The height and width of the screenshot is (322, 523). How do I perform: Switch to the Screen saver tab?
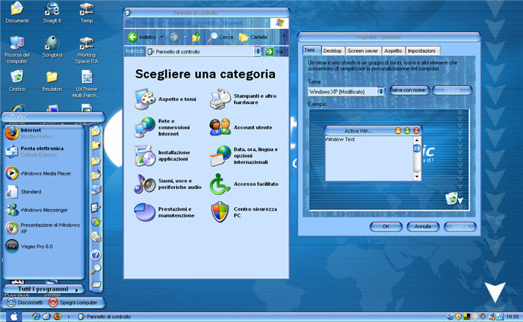coord(362,51)
